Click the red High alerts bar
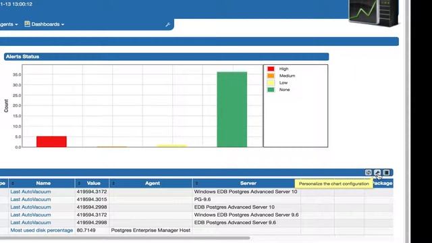432x243 pixels. click(51, 142)
